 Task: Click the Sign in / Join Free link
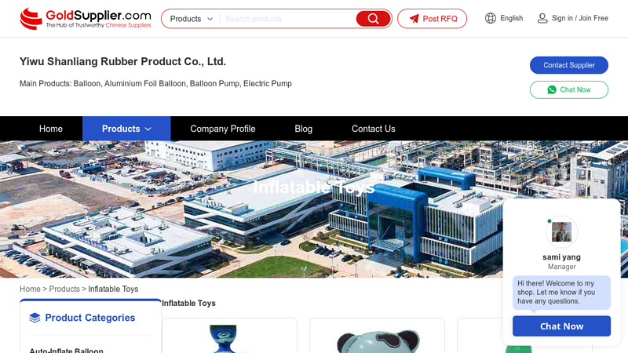click(579, 18)
